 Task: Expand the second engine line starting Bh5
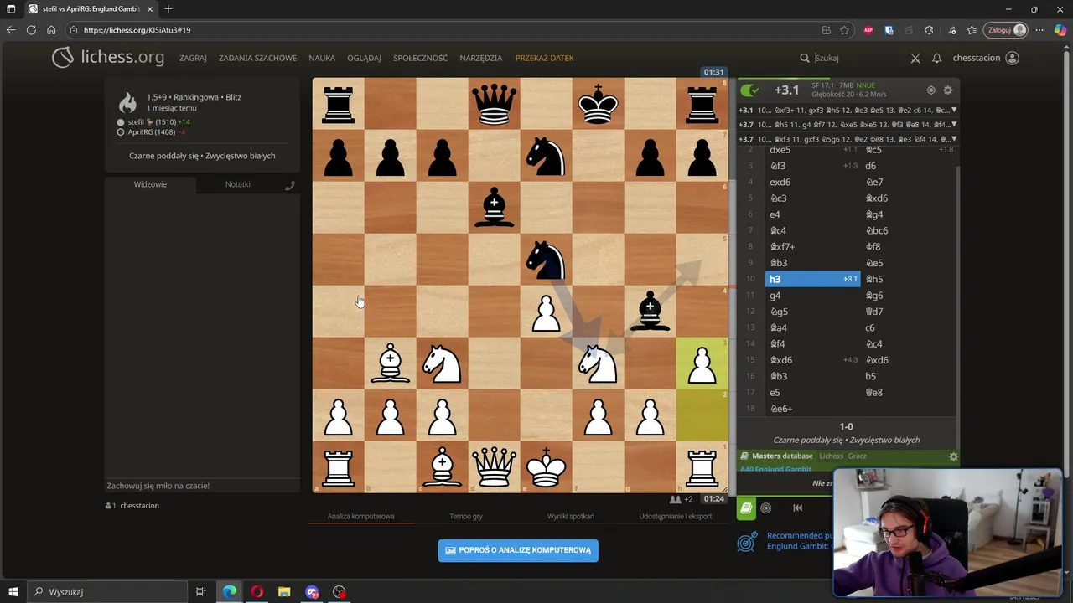(x=954, y=125)
